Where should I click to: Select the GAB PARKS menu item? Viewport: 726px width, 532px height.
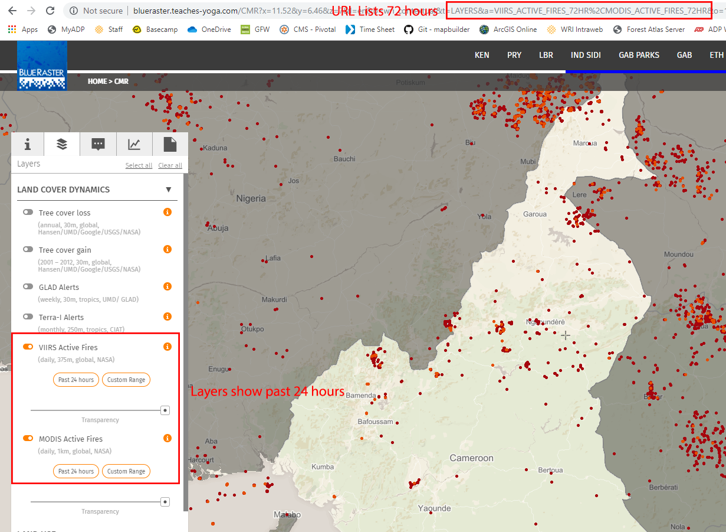pos(639,55)
